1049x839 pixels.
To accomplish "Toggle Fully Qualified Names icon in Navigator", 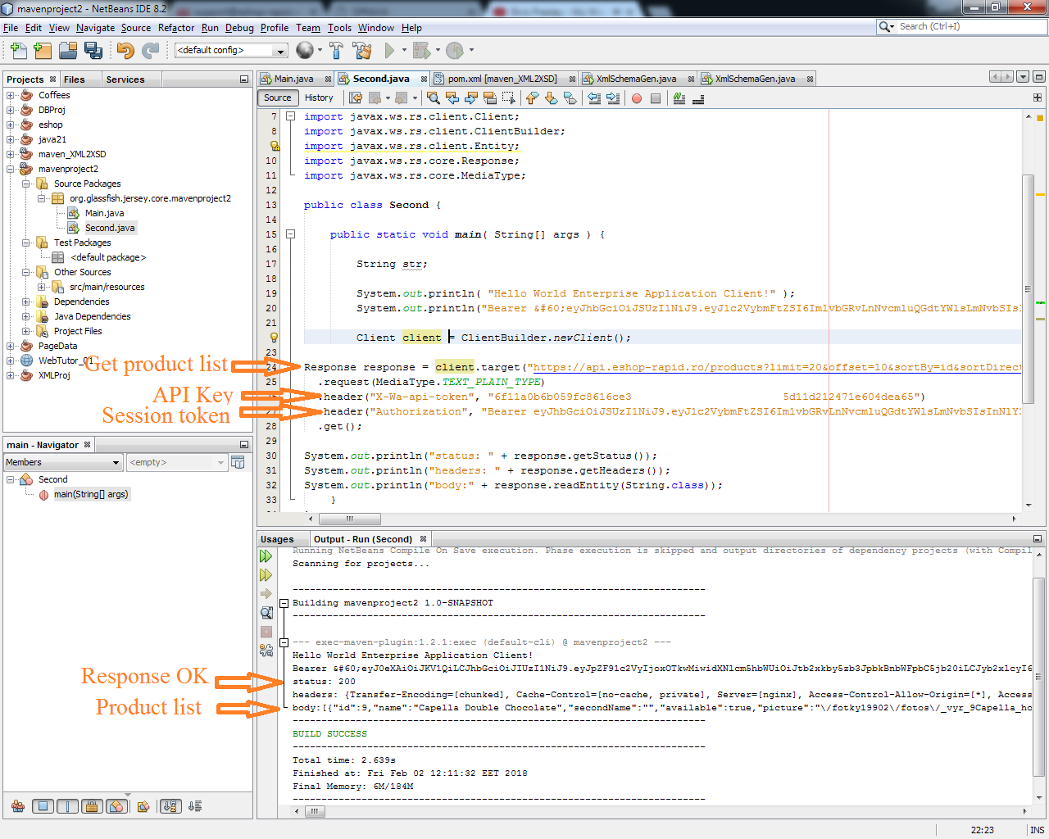I will coord(143,806).
